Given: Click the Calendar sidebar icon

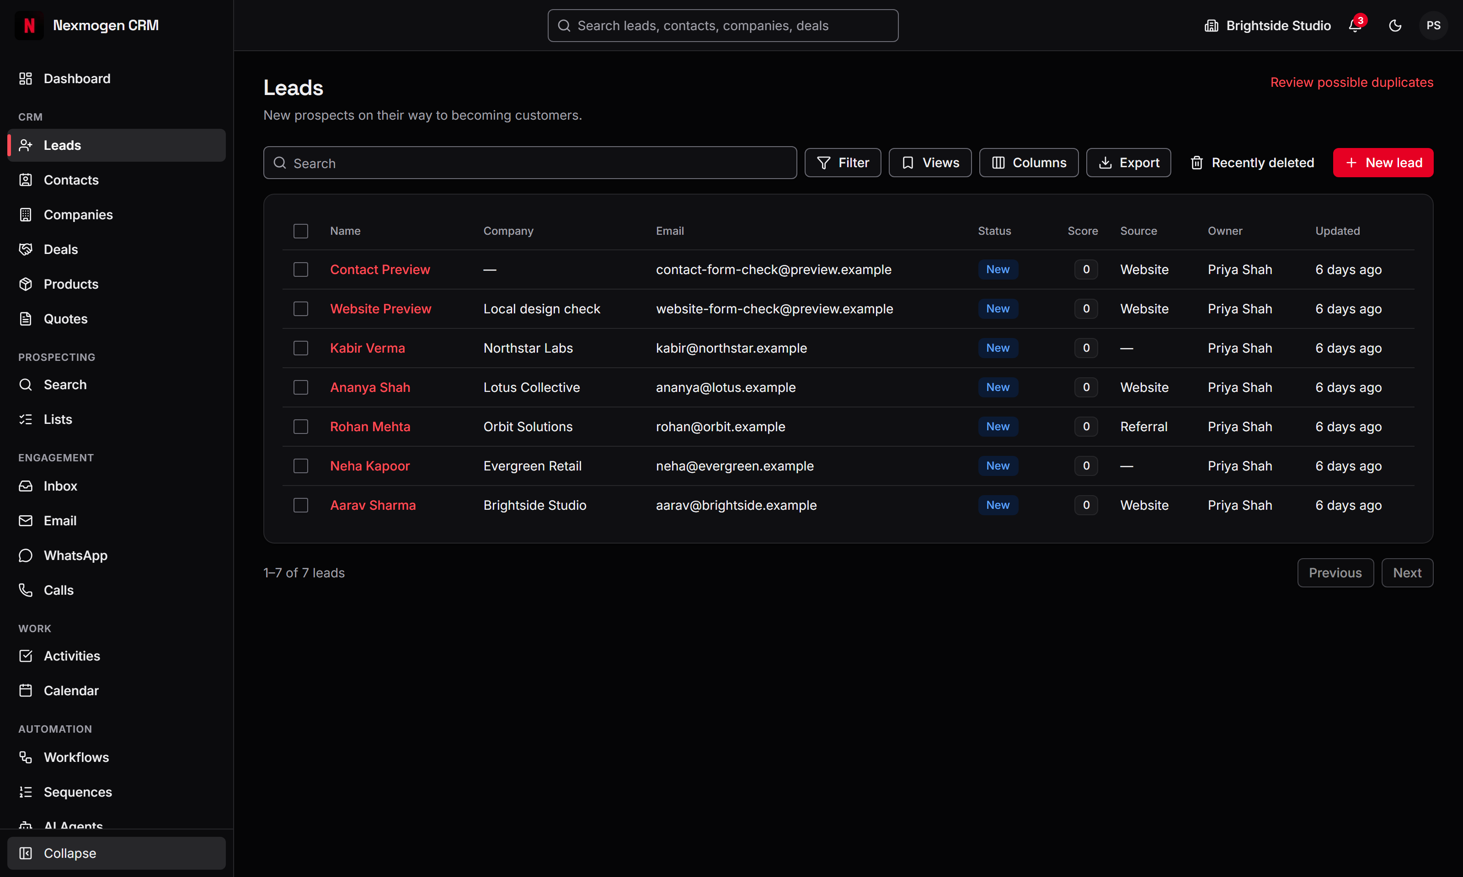Looking at the screenshot, I should (26, 690).
